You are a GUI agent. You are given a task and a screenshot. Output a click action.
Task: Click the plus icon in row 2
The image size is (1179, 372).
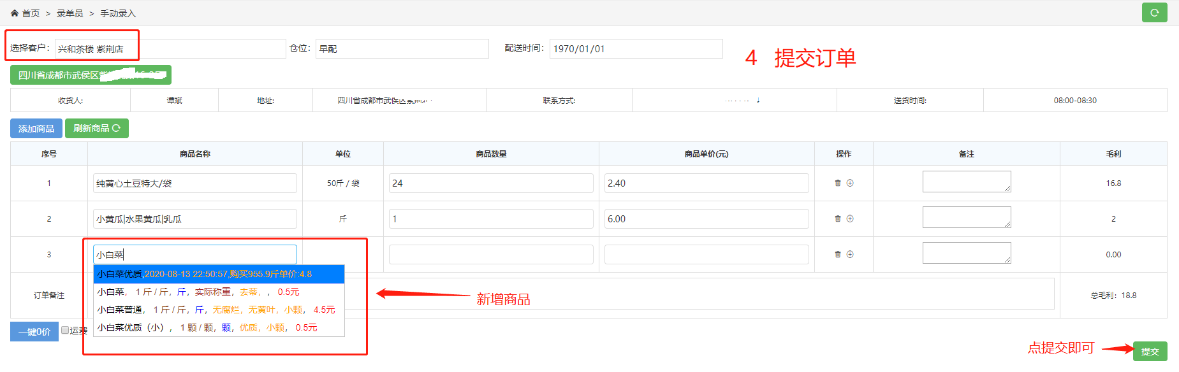pyautogui.click(x=850, y=218)
